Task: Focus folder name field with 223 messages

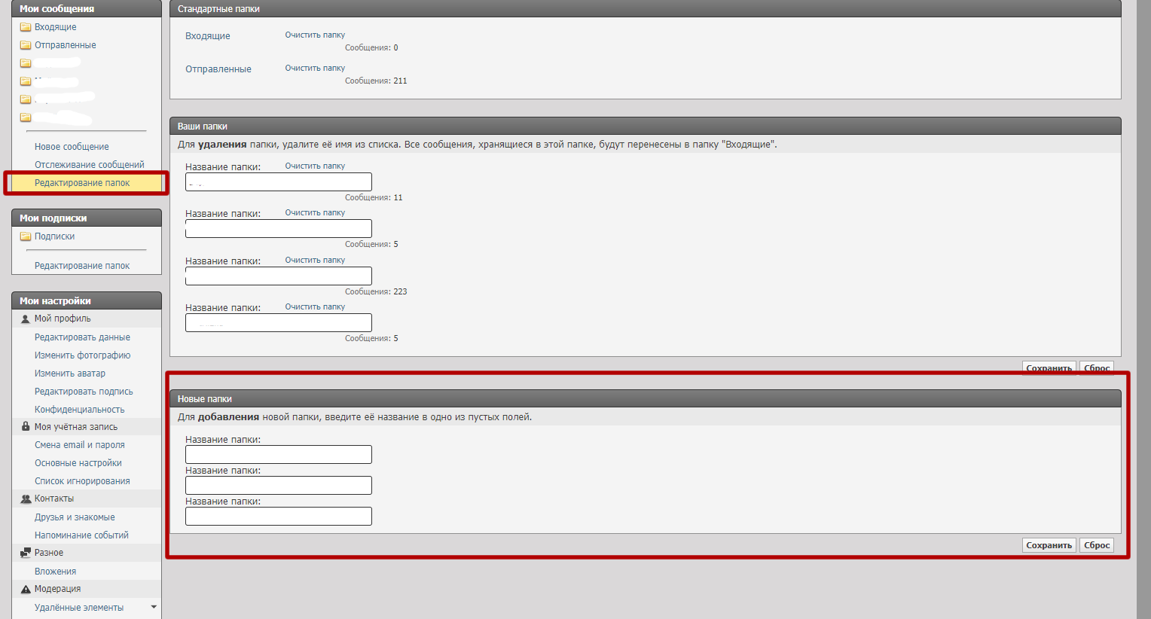Action: 279,276
